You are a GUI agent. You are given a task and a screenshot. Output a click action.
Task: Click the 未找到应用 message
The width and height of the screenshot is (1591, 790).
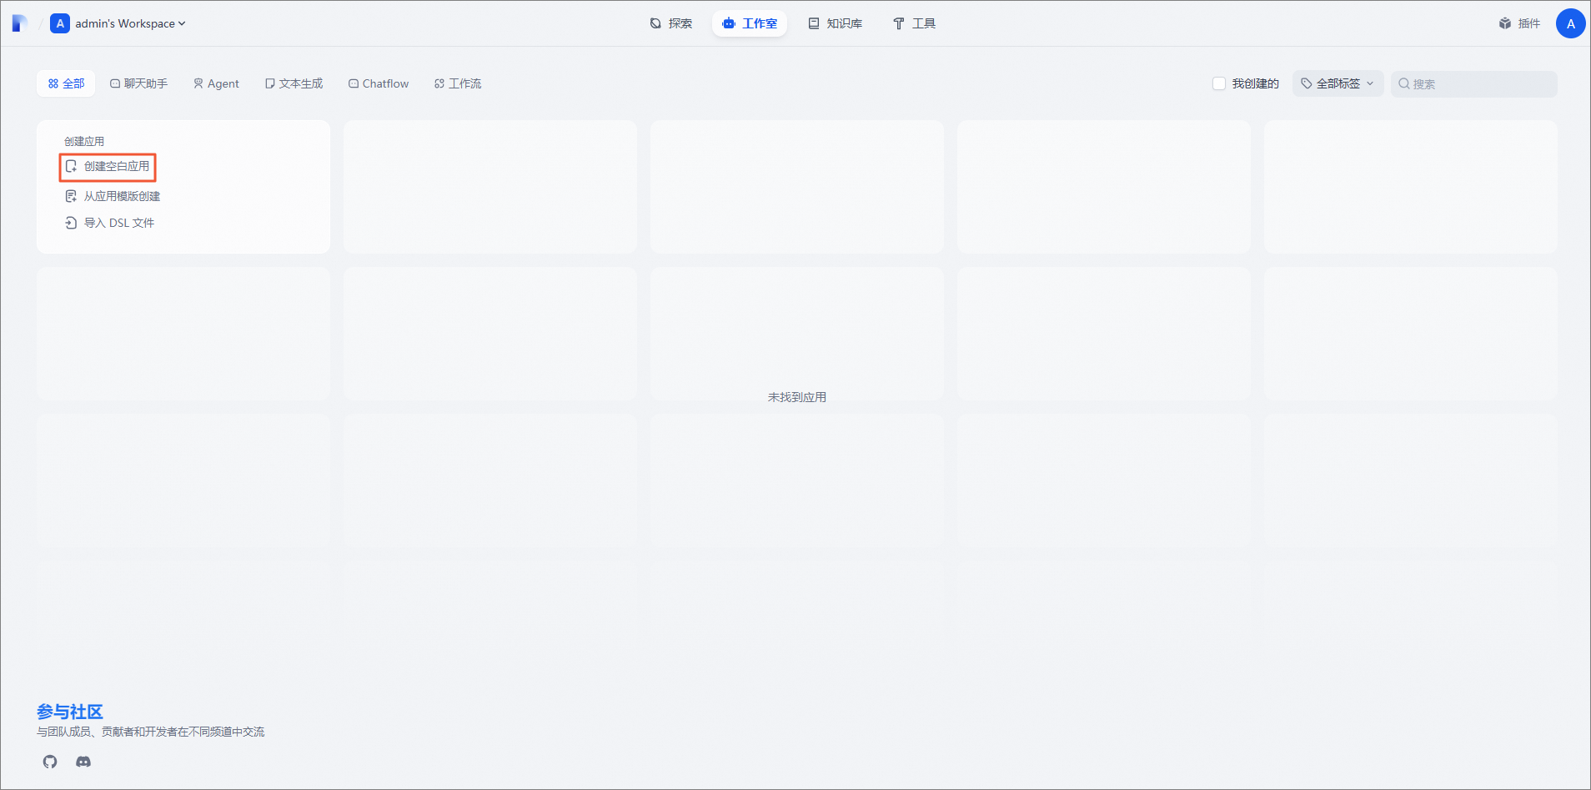click(797, 397)
